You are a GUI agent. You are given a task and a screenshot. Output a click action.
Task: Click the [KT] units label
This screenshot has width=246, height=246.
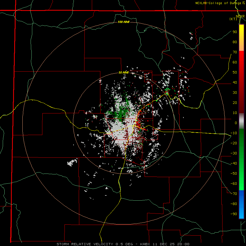(x=233, y=19)
